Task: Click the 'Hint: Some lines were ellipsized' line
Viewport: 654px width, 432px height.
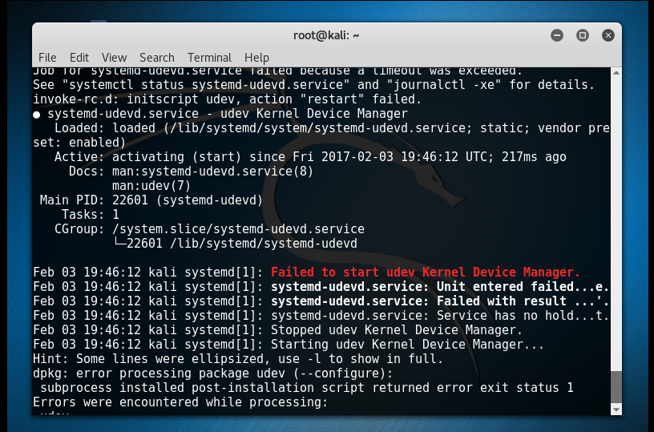Action: click(x=238, y=359)
